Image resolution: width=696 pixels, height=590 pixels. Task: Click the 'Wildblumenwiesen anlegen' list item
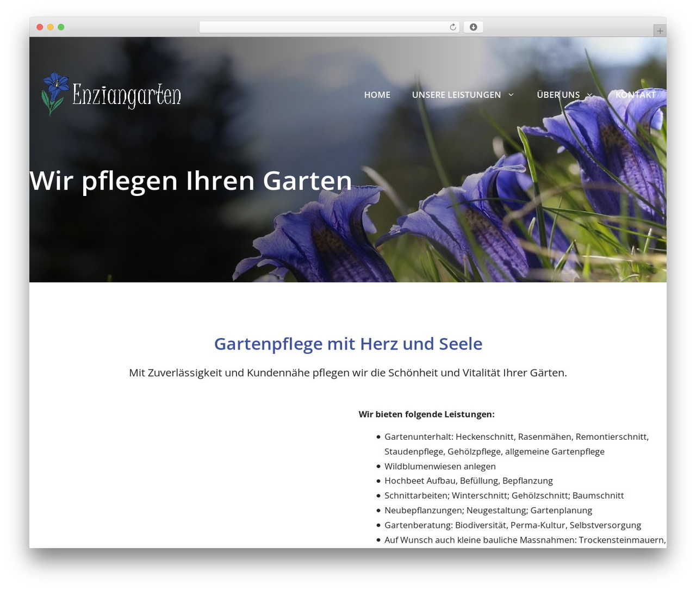tap(440, 466)
